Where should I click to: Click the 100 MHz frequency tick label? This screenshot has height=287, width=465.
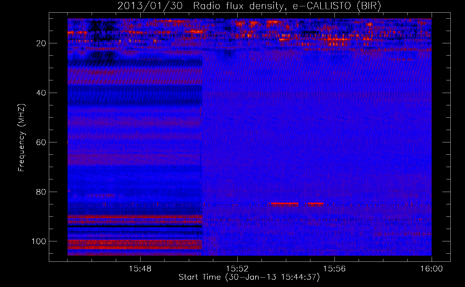[39, 241]
